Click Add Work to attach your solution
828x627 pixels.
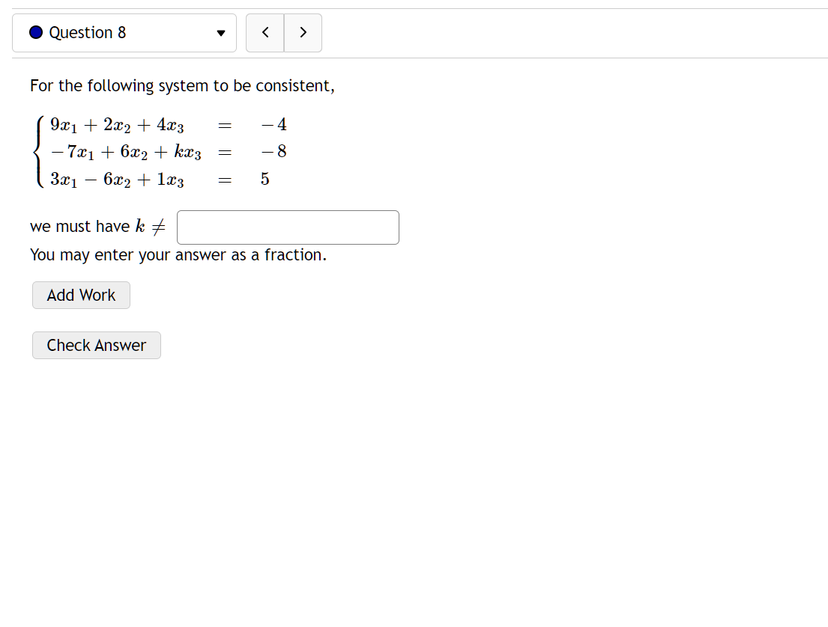(x=80, y=295)
